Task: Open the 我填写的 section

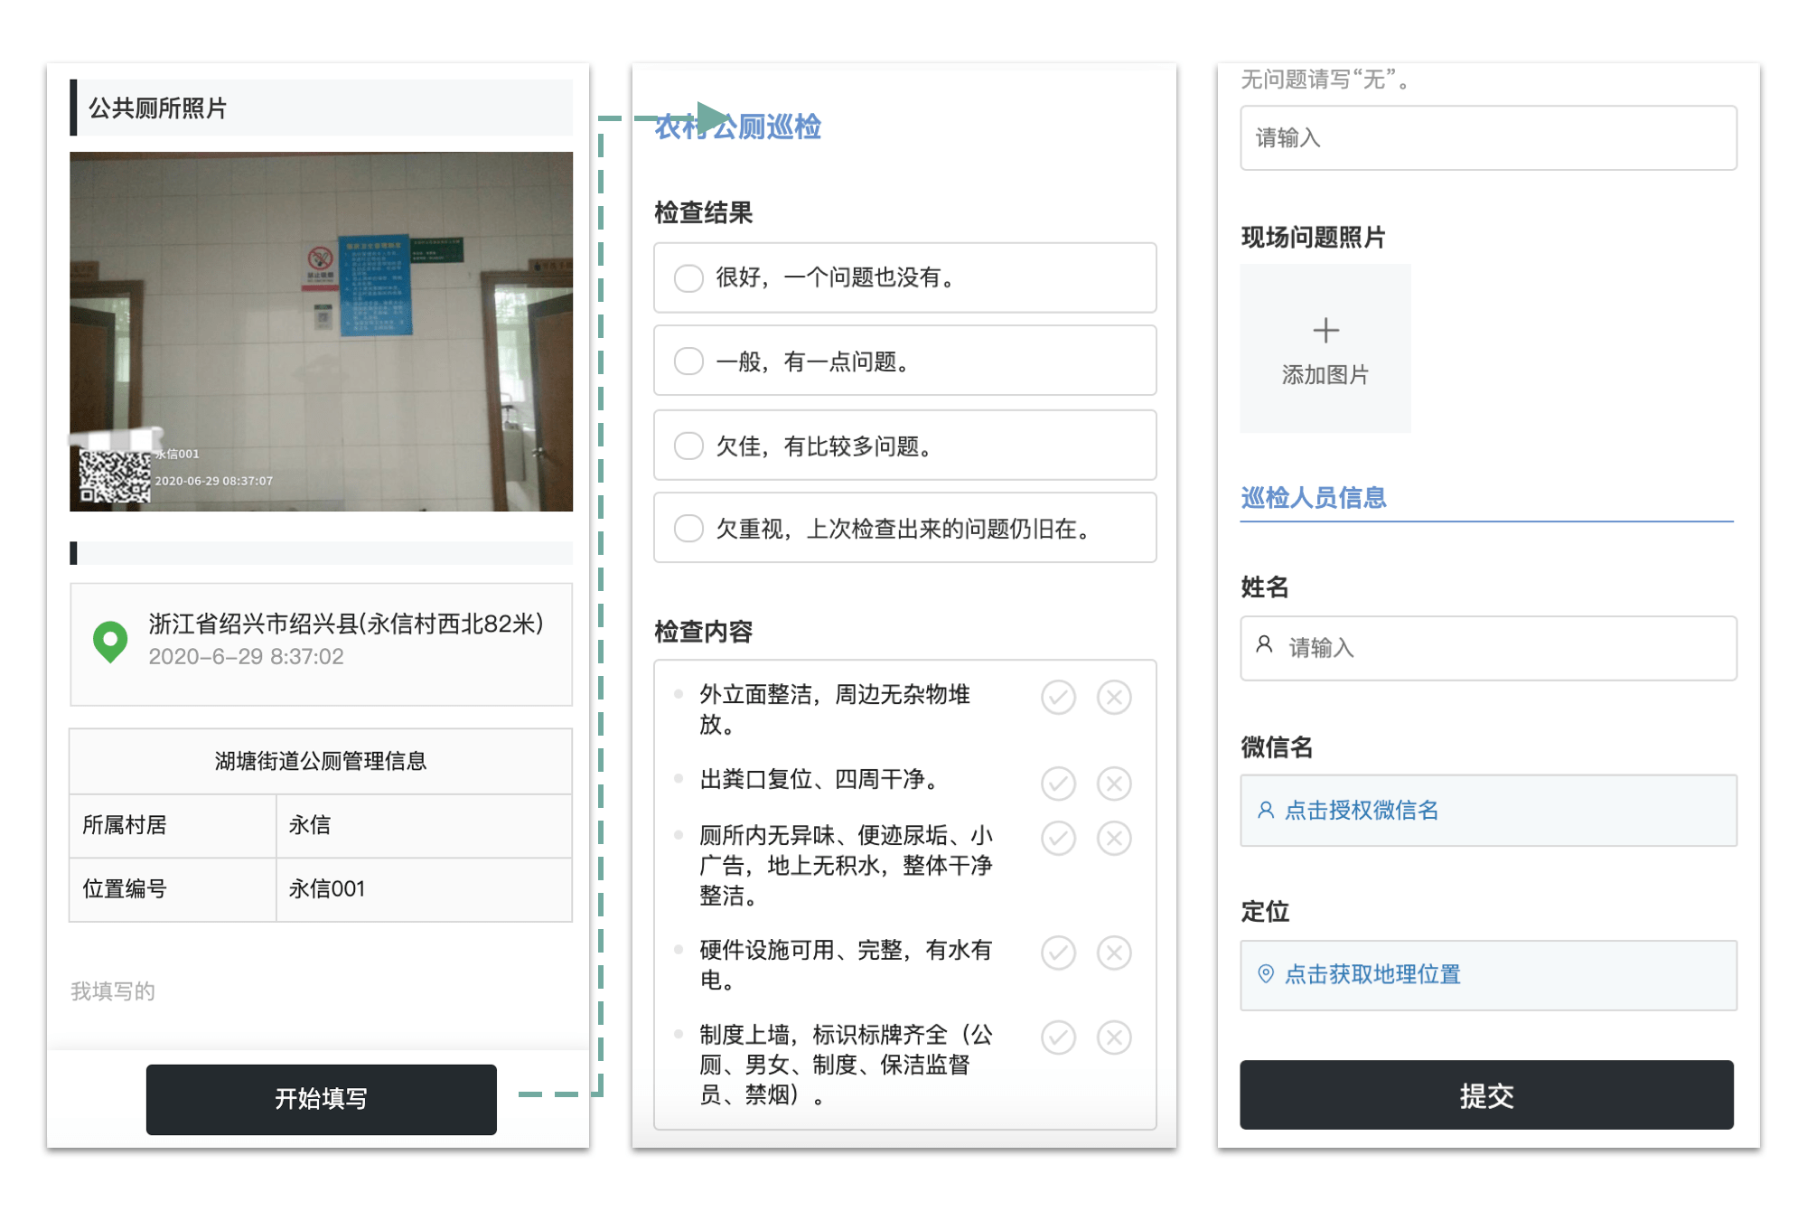Action: point(113,991)
